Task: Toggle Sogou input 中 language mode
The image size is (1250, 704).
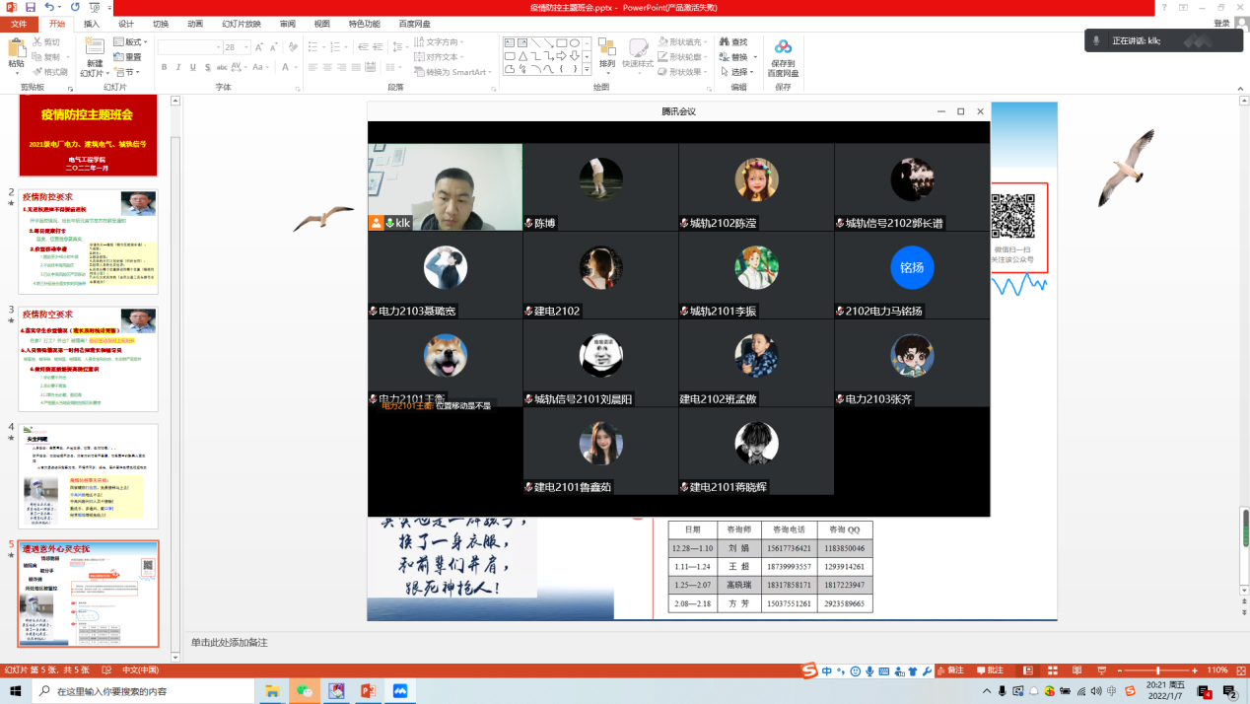Action: click(826, 670)
